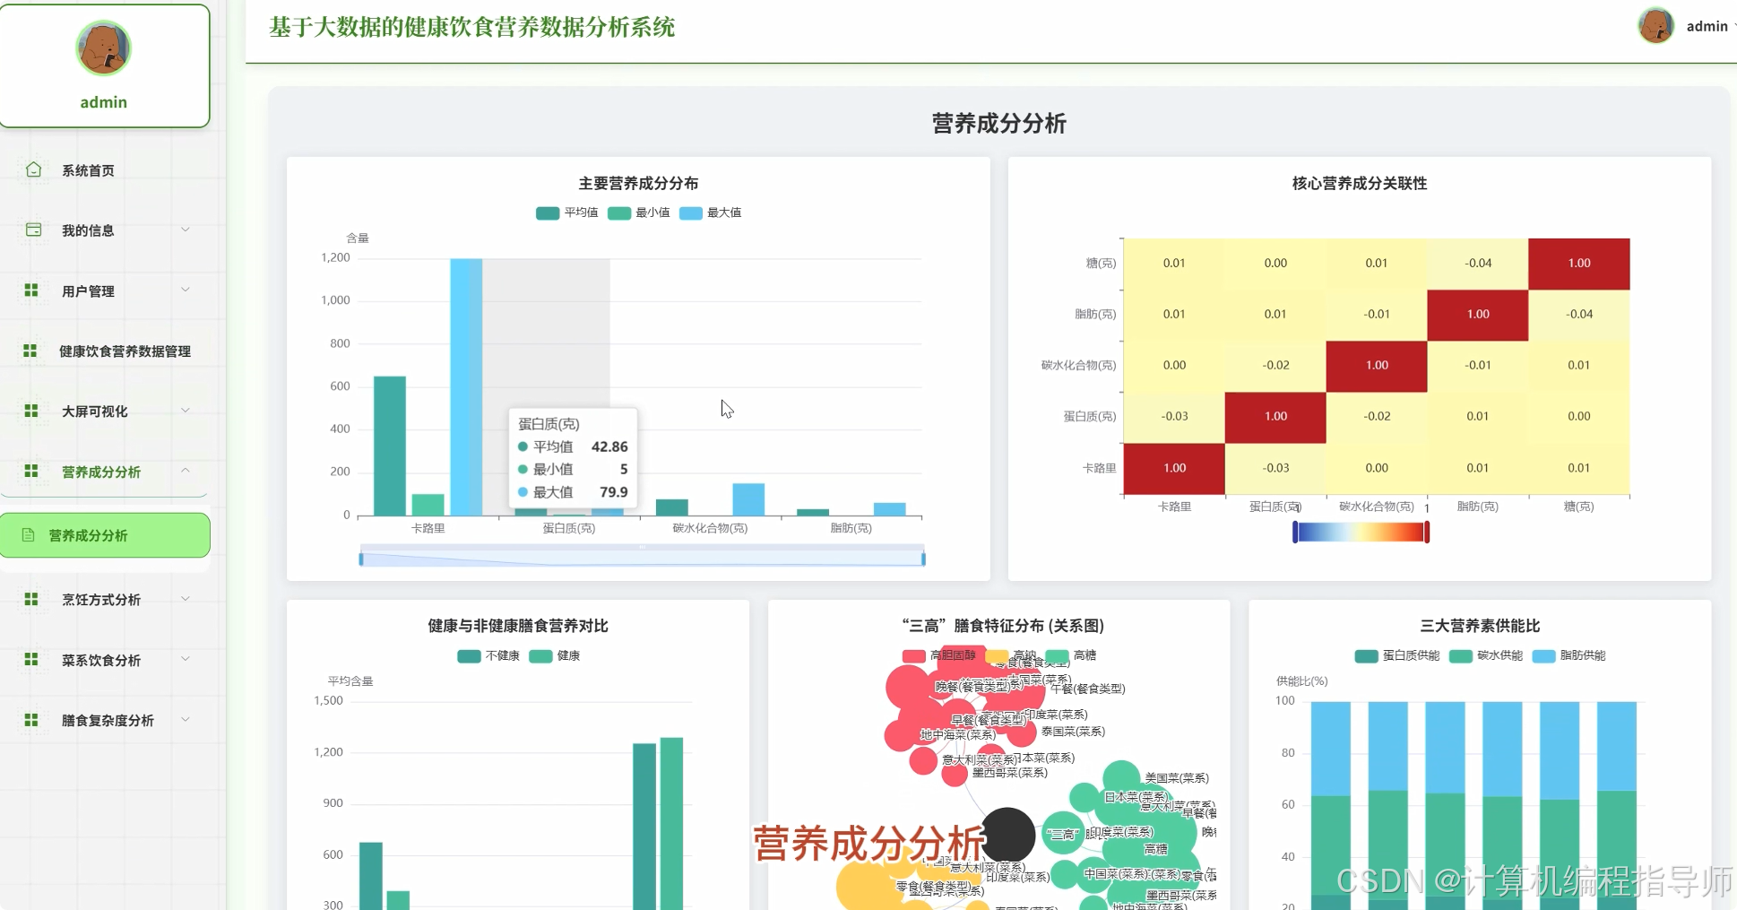
Task: Click the system title heading link
Action: pyautogui.click(x=471, y=28)
